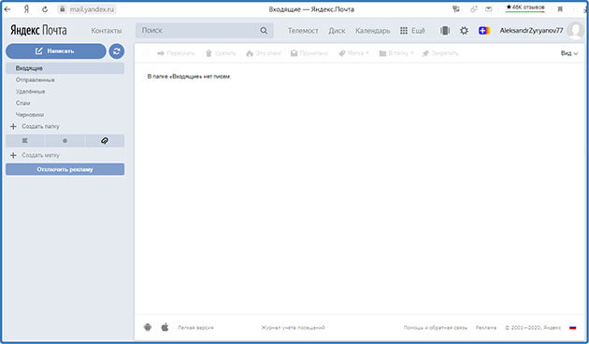This screenshot has height=344, width=589.
Task: Click the Закрепить pin toolbar button
Action: tap(440, 53)
